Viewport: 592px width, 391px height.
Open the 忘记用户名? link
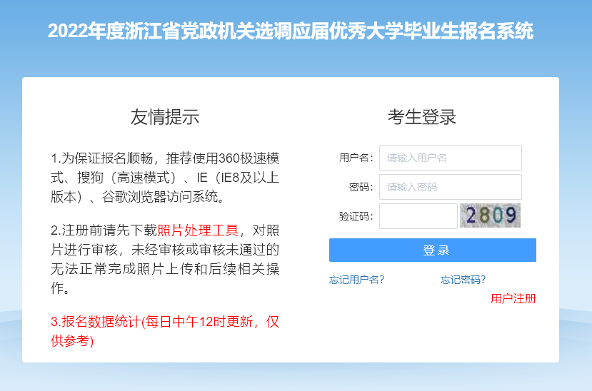pos(356,280)
